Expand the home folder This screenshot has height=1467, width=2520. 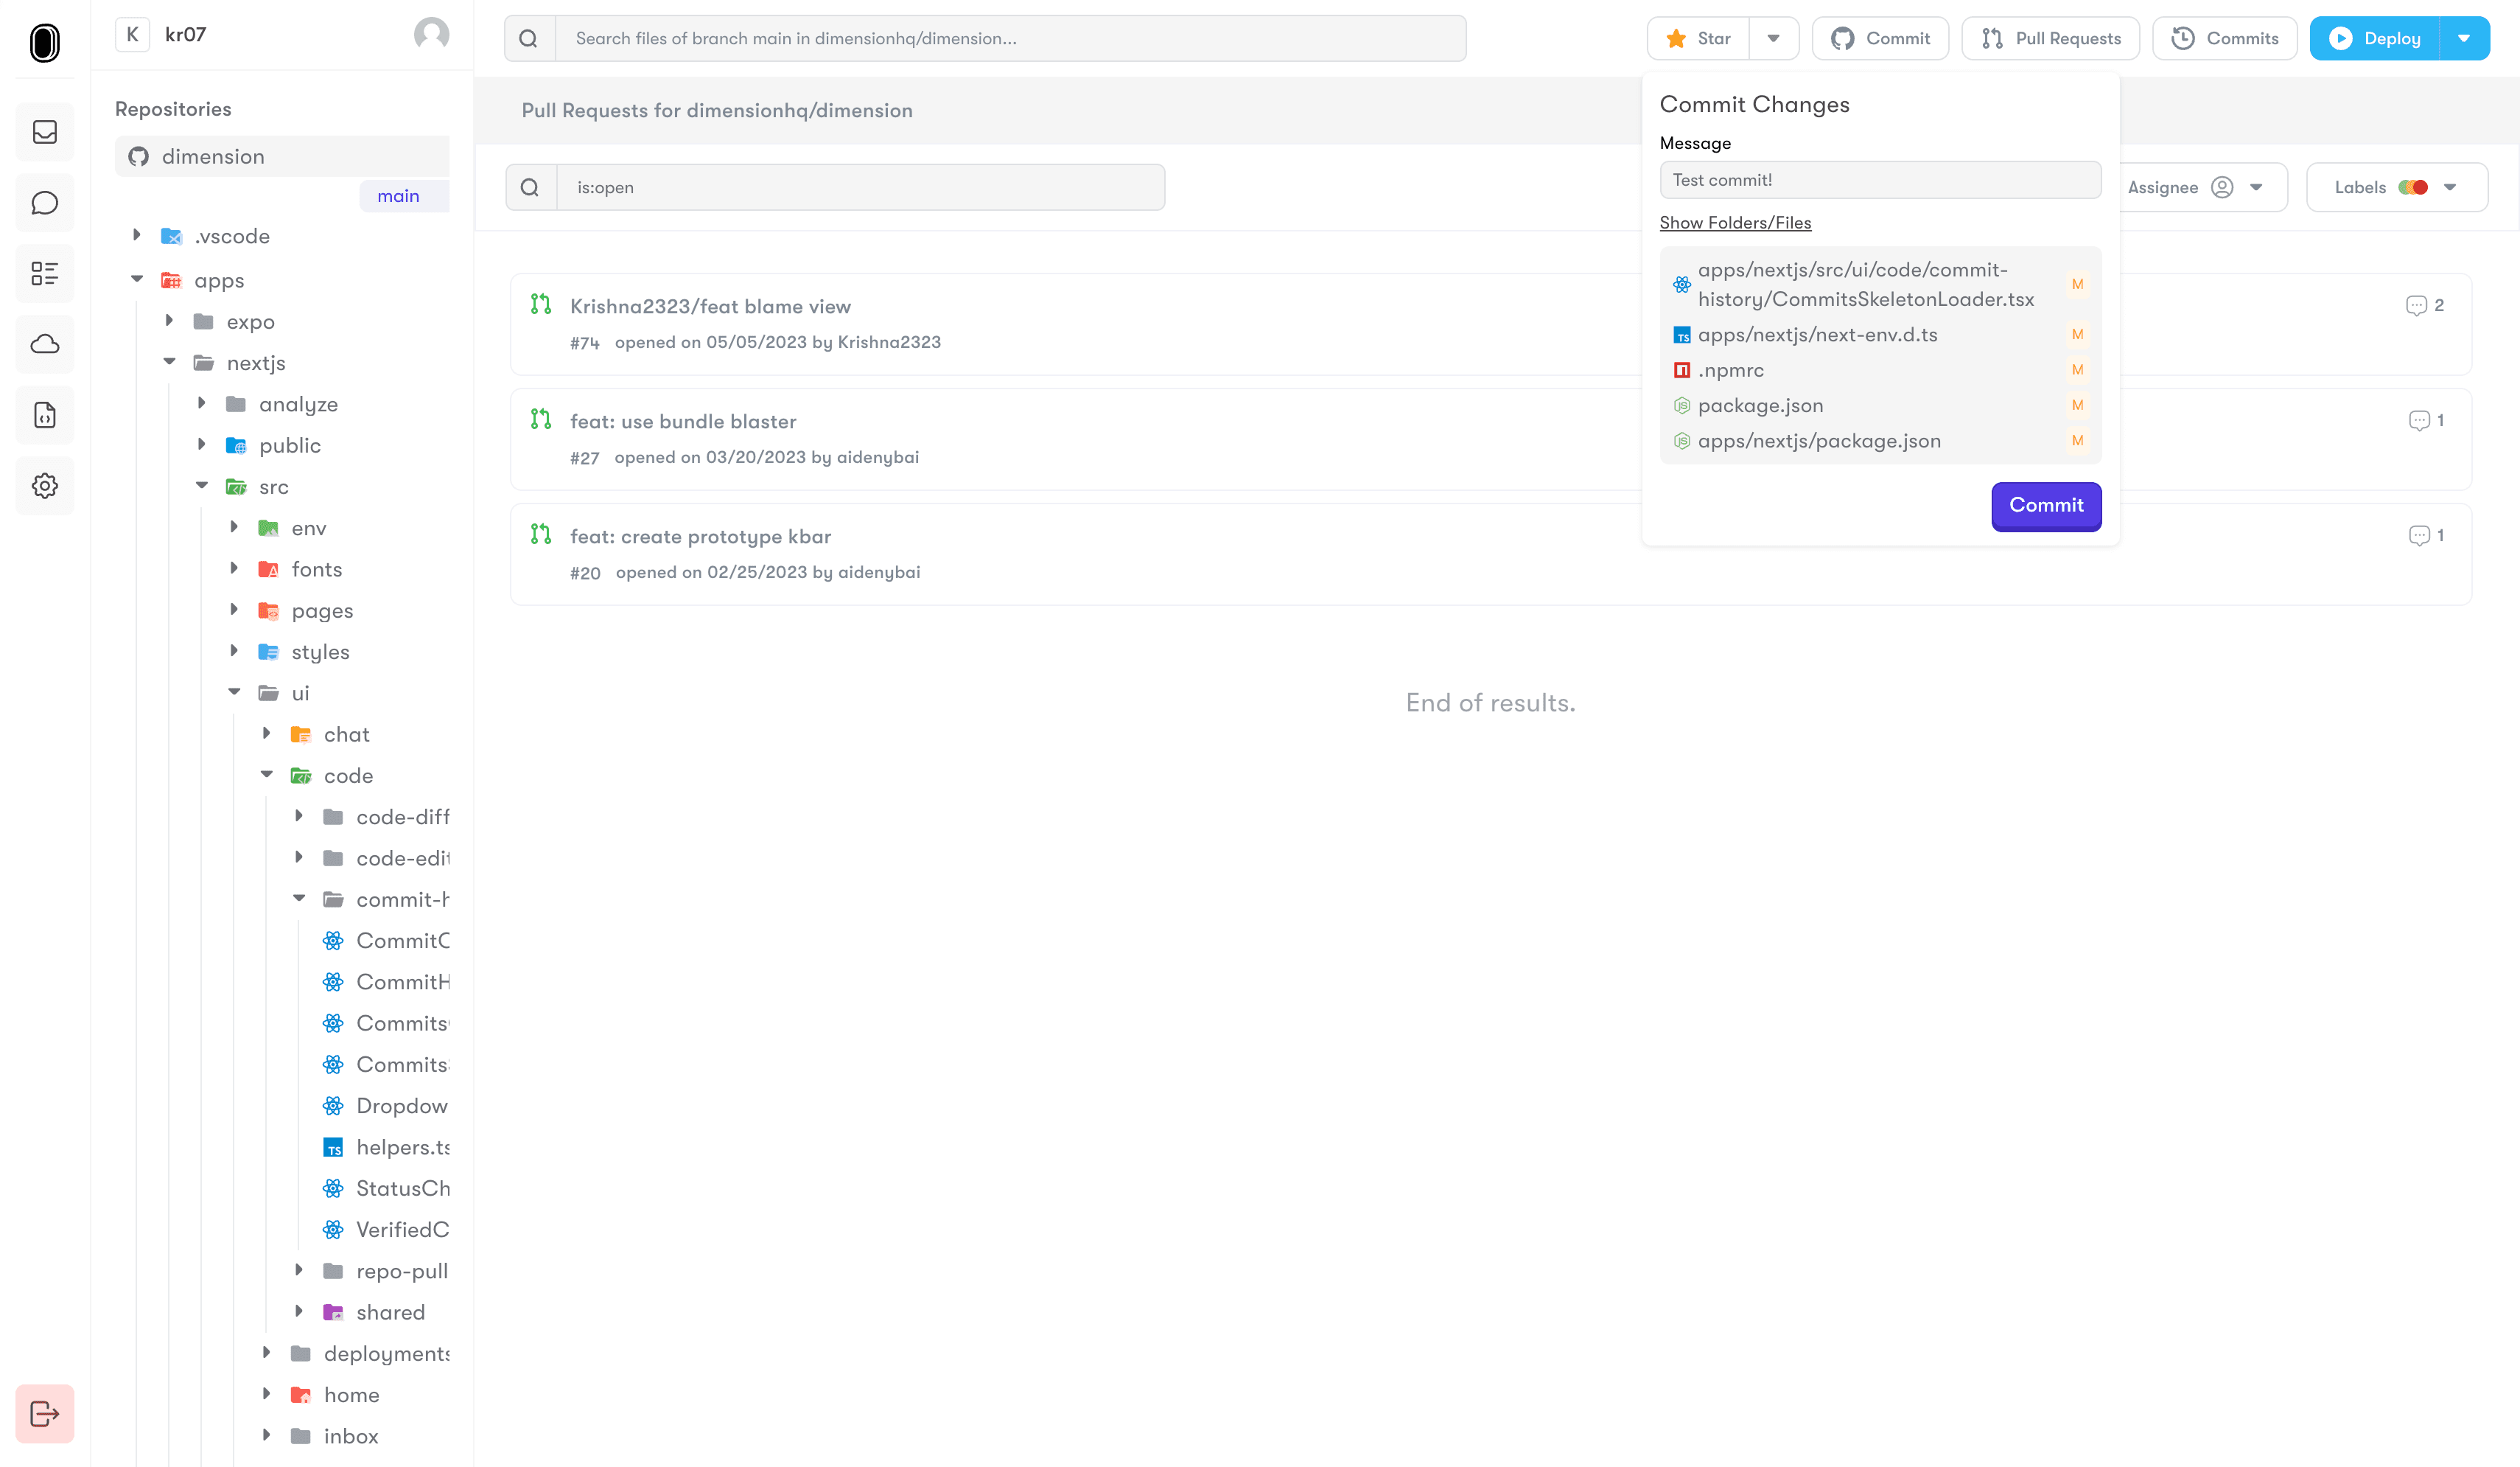pos(266,1394)
